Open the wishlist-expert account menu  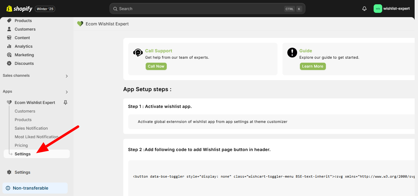(x=392, y=9)
